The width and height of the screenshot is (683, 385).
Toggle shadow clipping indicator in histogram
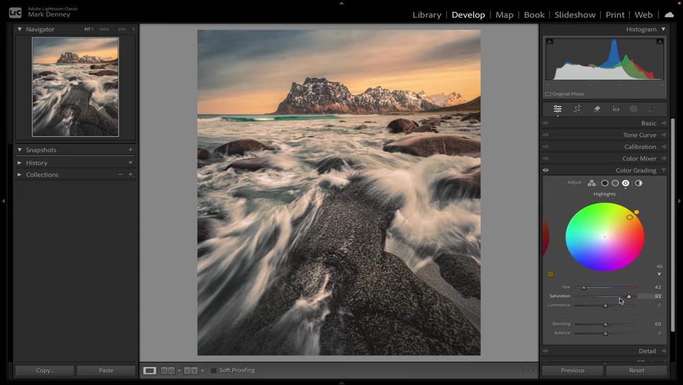[549, 41]
